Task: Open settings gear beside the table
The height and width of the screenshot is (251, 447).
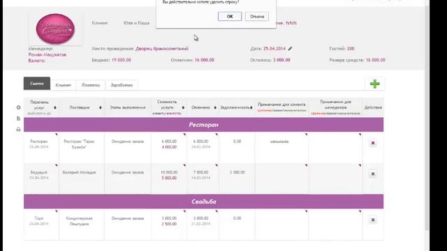Action: (x=19, y=107)
